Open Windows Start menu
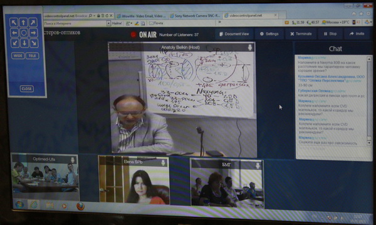The width and height of the screenshot is (376, 225). pos(19,204)
